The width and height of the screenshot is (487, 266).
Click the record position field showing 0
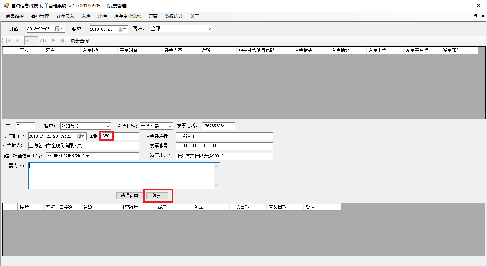click(31, 41)
